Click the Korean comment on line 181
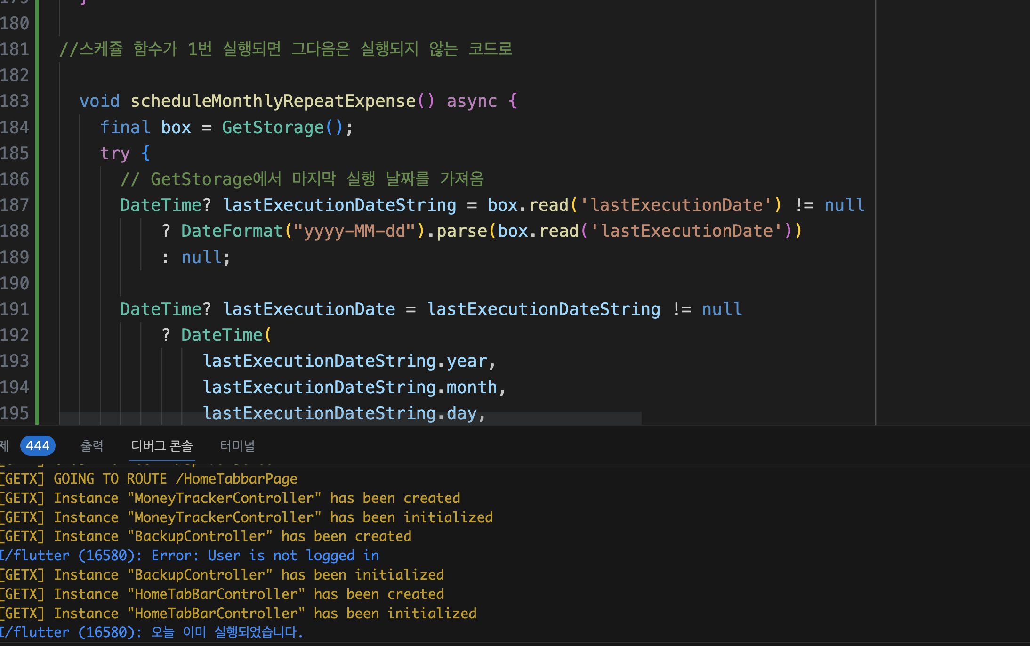1030x646 pixels. [286, 49]
